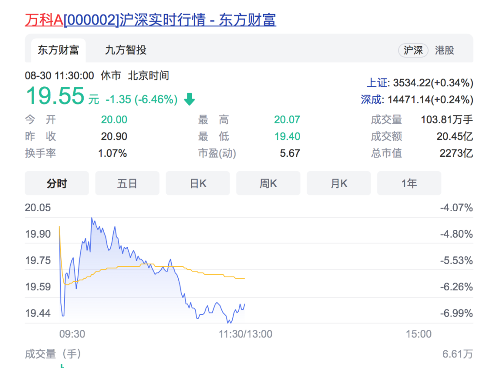Click the 市盈(动) field label

click(x=217, y=154)
